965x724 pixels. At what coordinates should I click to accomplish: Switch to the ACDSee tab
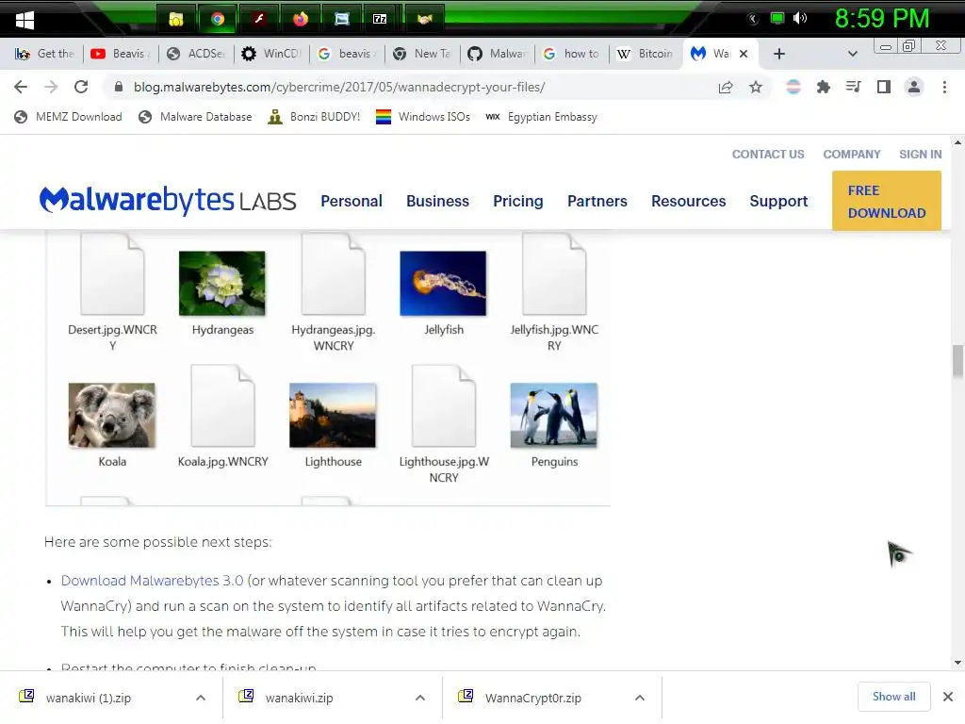point(196,54)
